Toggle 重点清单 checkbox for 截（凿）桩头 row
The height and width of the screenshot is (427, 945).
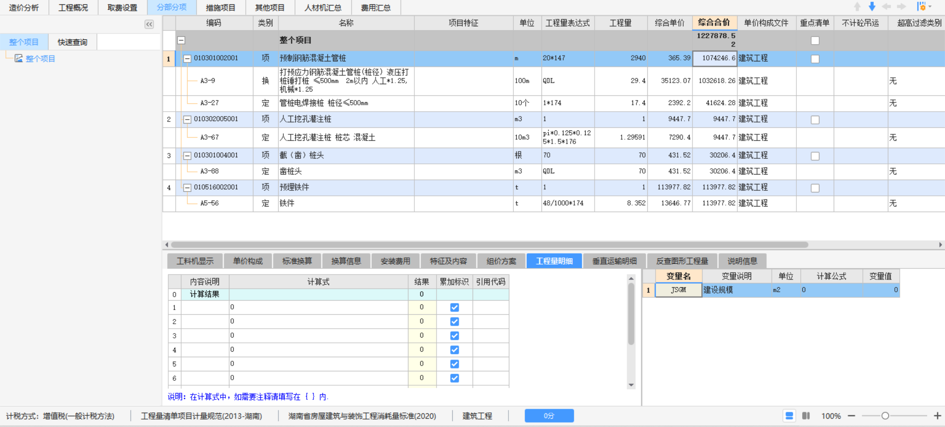[x=815, y=156]
